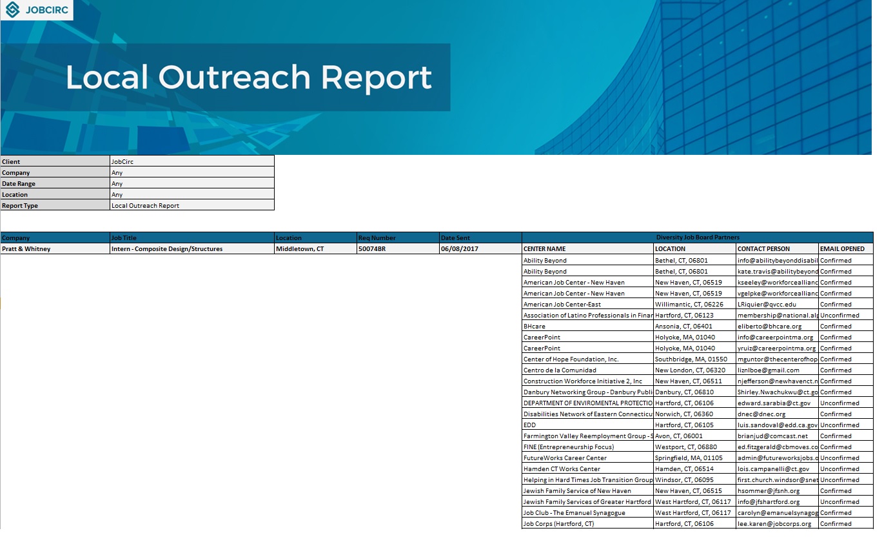Viewport: 893px width, 544px height.
Task: Select the LRiquier@qvcc.edu contact
Action: [778, 304]
